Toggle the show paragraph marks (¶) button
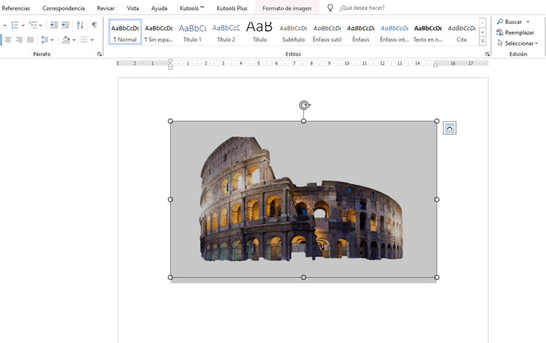The image size is (546, 343). (94, 25)
